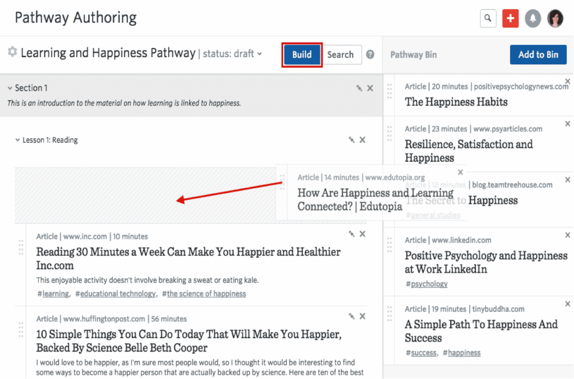The width and height of the screenshot is (574, 379).
Task: Grab drag handle of 10 Simple Things article
Action: pyautogui.click(x=21, y=330)
